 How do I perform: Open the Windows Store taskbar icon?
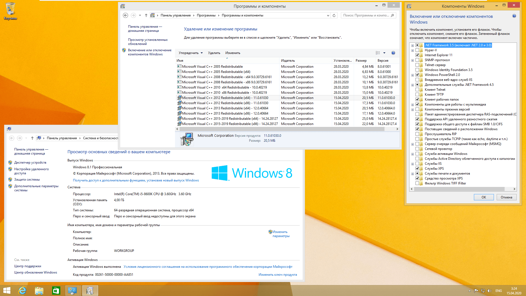(x=56, y=291)
